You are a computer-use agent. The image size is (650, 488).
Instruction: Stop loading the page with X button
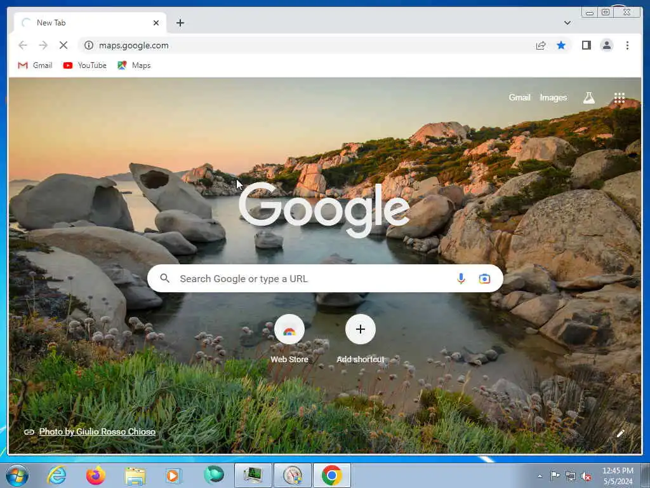63,45
